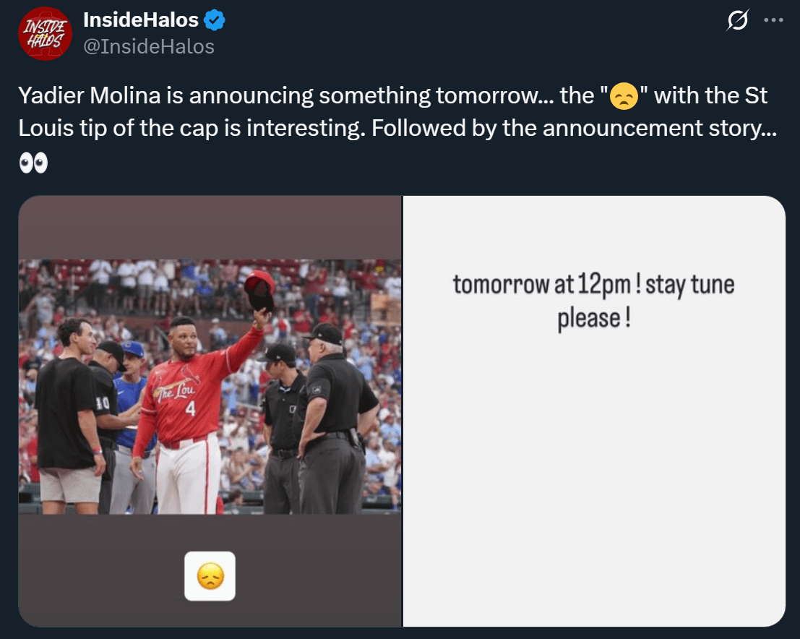Click the left Instagram story screenshot
800x639 pixels.
click(x=210, y=412)
